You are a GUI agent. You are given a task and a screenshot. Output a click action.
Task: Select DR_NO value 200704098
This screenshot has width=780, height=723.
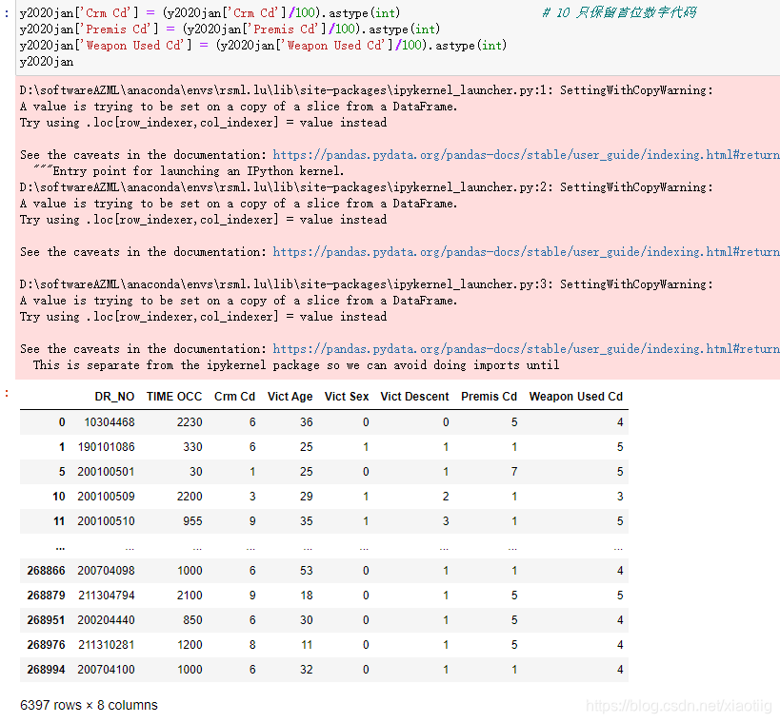click(x=106, y=571)
